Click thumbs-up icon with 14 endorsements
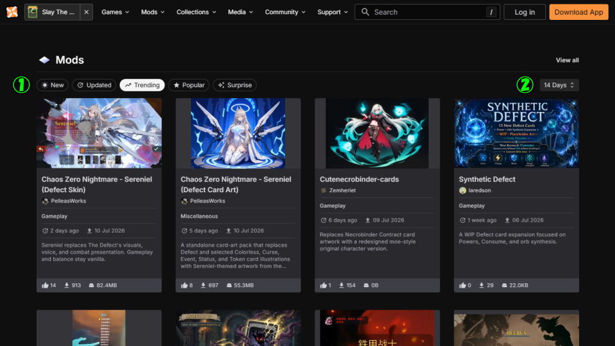Screen dimensions: 615x346 (x=45, y=285)
